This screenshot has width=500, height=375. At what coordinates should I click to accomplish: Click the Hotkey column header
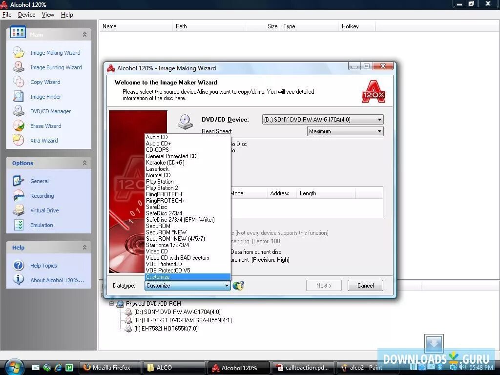[357, 26]
